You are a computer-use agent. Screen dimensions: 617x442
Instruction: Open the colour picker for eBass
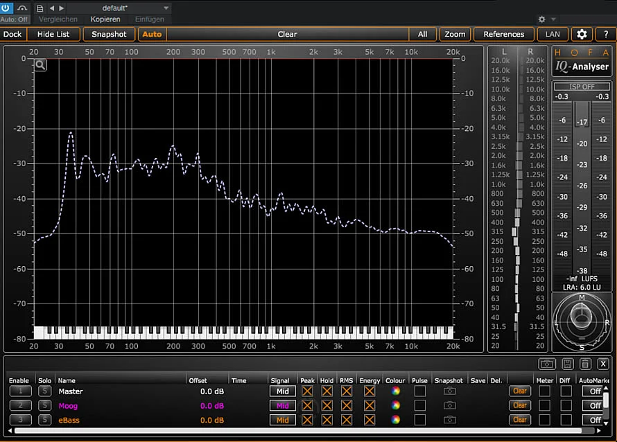pos(395,420)
